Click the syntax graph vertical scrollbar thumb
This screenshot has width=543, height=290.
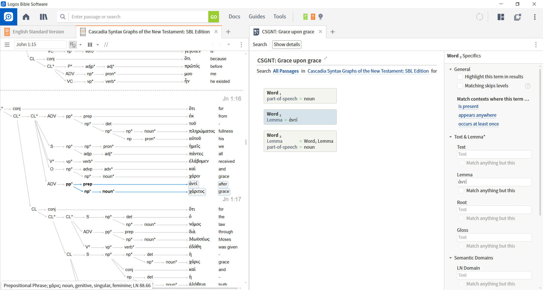point(246,142)
